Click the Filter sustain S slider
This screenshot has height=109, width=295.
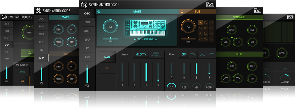tap(196, 69)
